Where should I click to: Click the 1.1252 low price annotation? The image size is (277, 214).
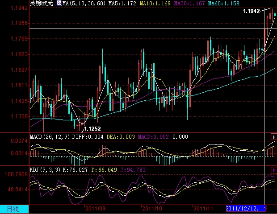point(92,129)
